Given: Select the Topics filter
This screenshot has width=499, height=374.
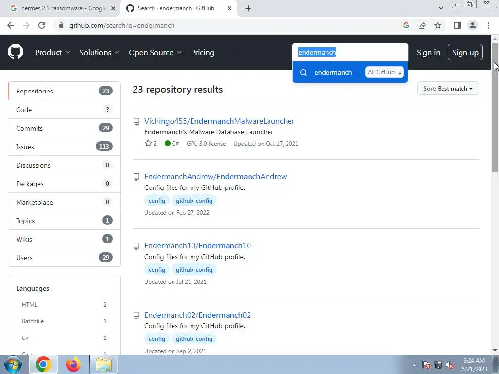Looking at the screenshot, I should [x=64, y=221].
